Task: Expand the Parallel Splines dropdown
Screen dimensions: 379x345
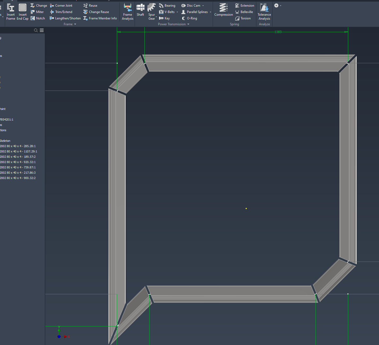Action: pyautogui.click(x=210, y=12)
